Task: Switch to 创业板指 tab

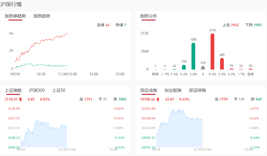Action: [173, 90]
